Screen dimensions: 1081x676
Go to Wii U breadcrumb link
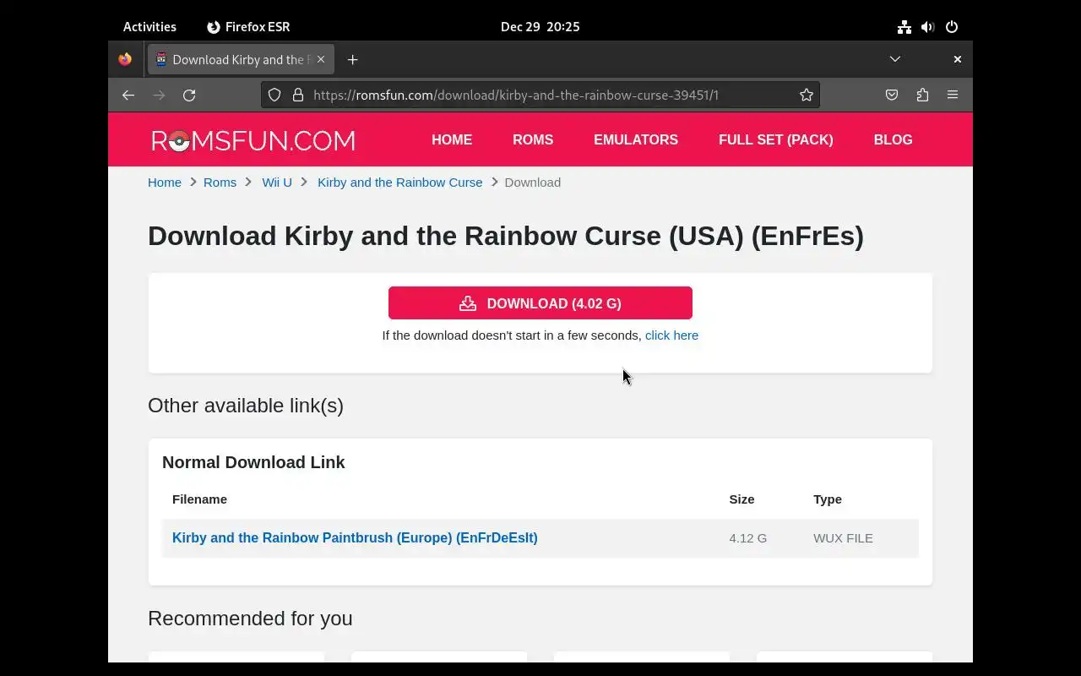click(277, 183)
